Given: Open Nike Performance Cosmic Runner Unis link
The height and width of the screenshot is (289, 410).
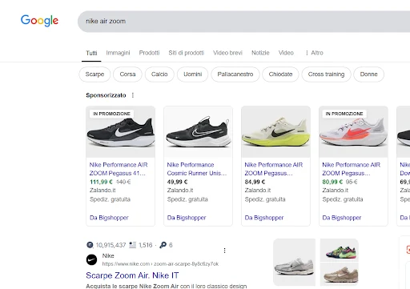Looking at the screenshot, I should click(197, 169).
